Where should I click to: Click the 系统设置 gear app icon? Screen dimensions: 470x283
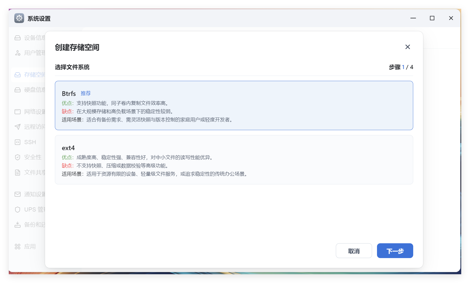pos(19,18)
